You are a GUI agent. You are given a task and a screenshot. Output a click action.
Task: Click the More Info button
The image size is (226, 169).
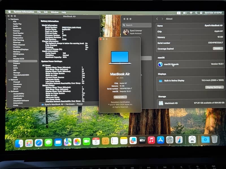coord(120,97)
